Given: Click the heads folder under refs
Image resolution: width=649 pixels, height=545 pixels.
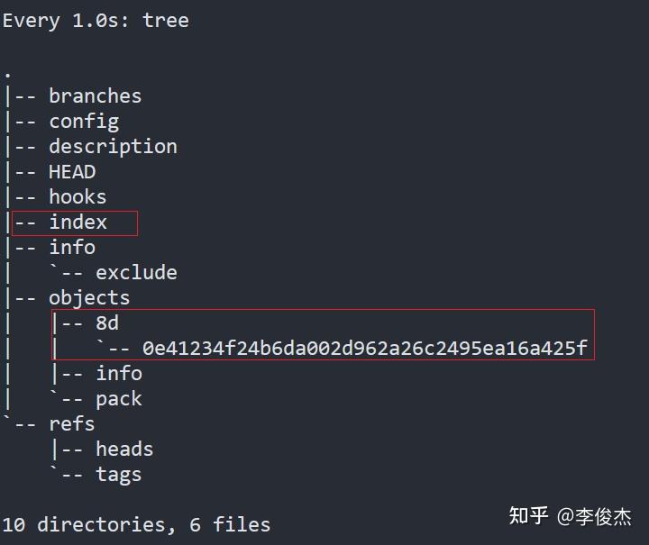Looking at the screenshot, I should pos(124,450).
